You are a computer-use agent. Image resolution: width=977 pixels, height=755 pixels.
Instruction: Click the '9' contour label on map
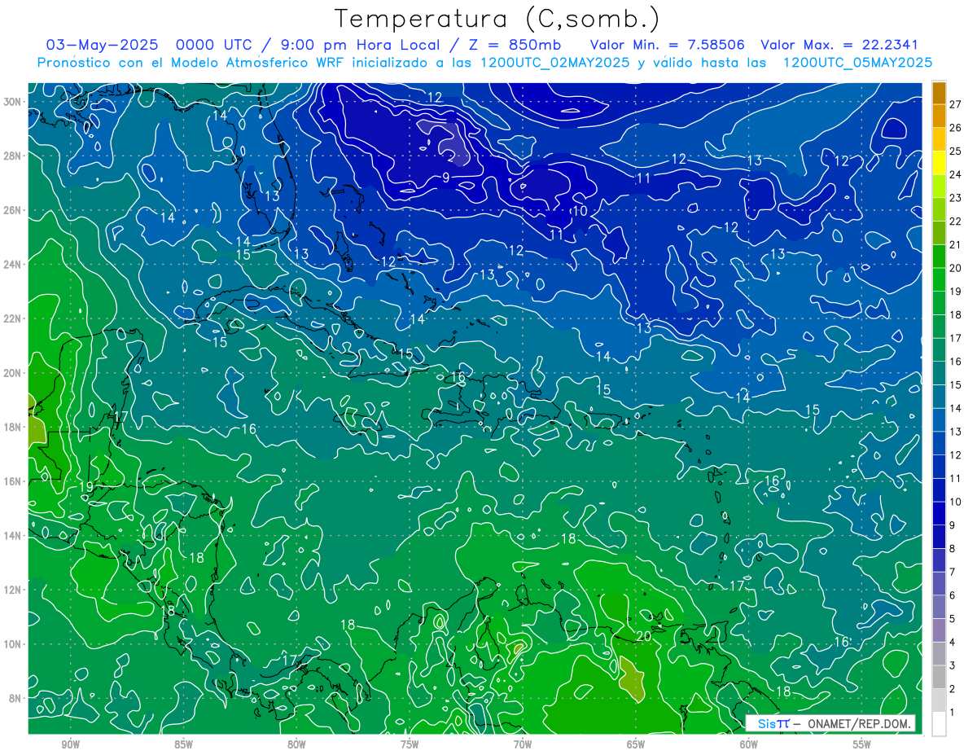(446, 177)
